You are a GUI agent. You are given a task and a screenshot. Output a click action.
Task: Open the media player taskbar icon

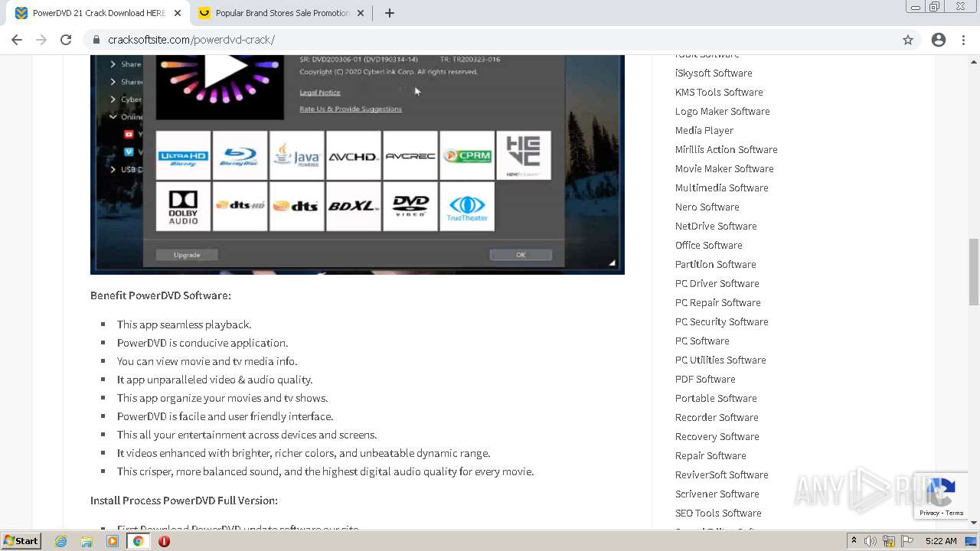tap(113, 541)
